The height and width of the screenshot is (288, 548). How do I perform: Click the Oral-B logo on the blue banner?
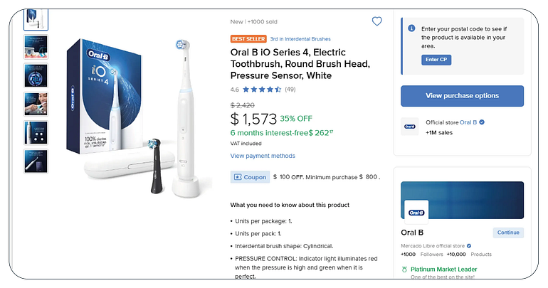point(416,213)
